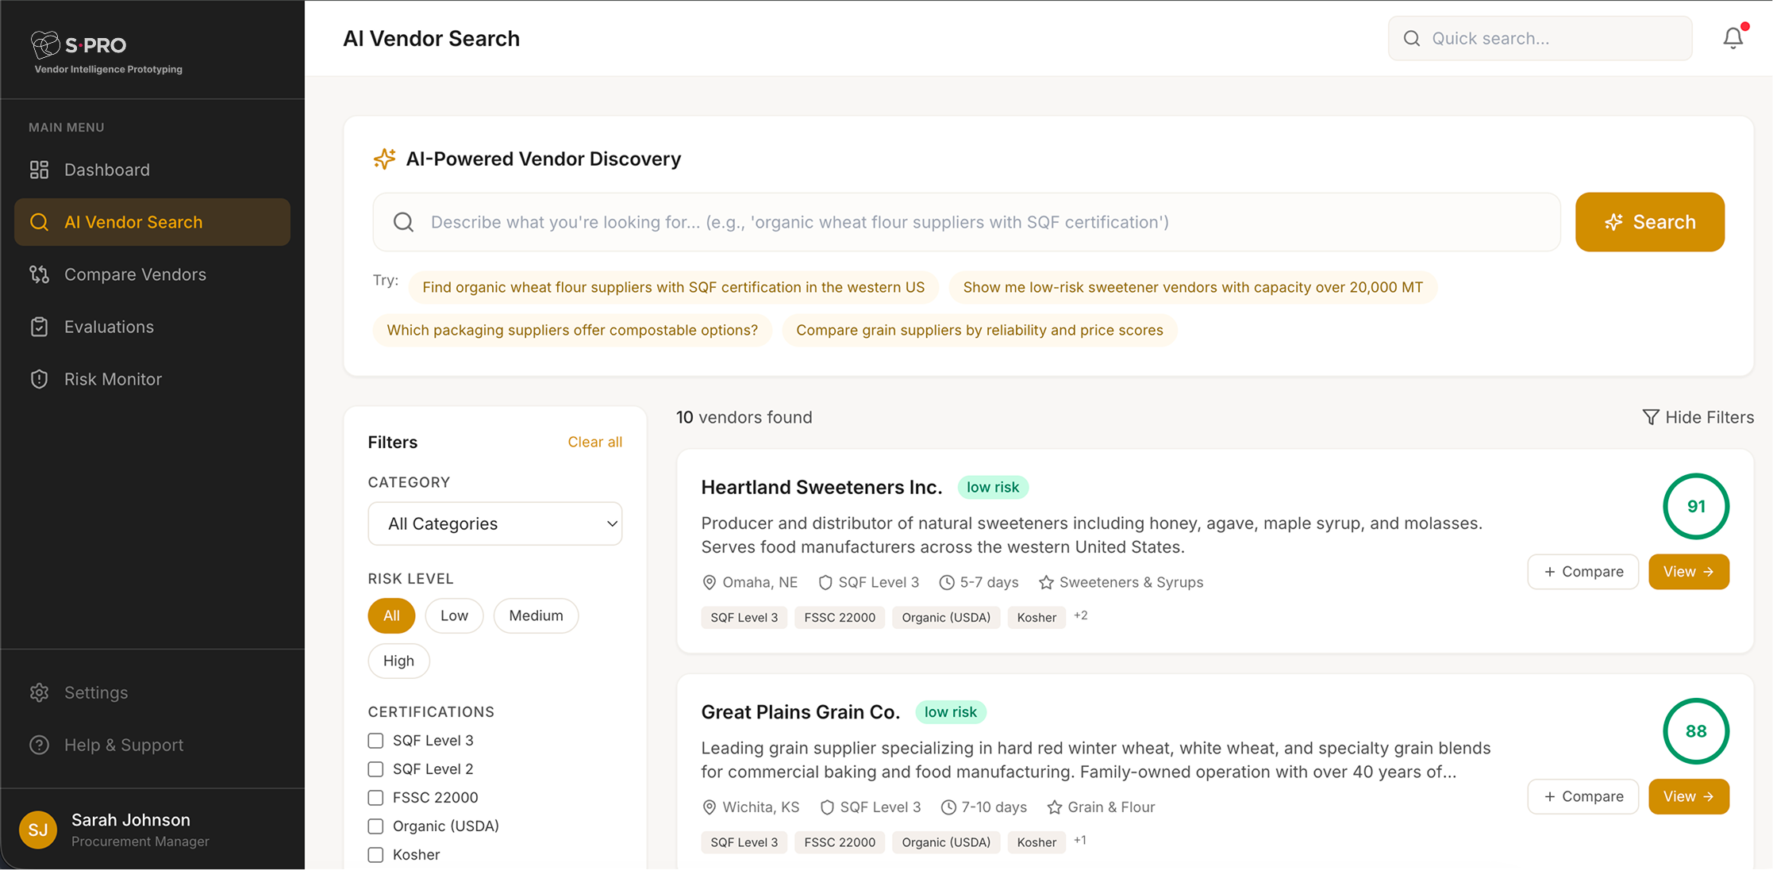Viewport: 1773px width, 870px height.
Task: Add Great Plains Grain Co. to Compare
Action: pyautogui.click(x=1583, y=796)
